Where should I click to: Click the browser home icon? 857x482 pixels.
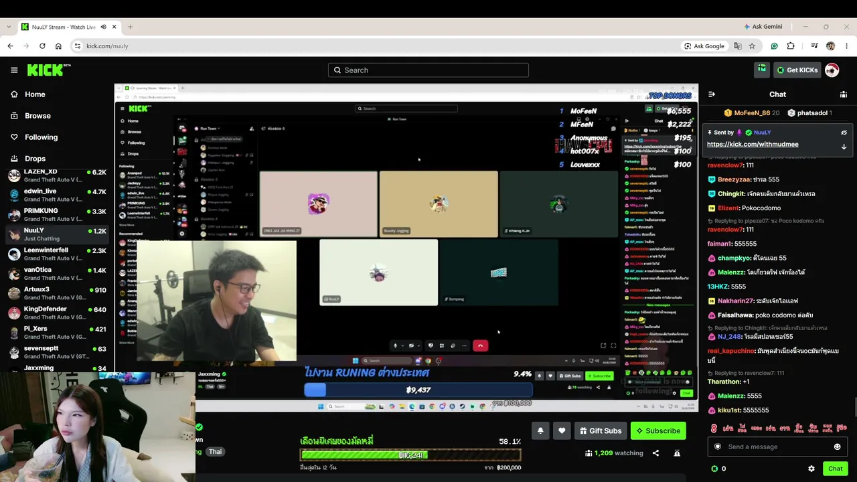[58, 46]
